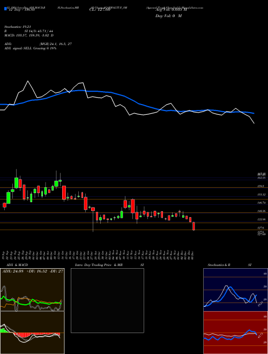Click the "+DY: 16.52" value in ADX panel
This screenshot has height=354, width=268.
(37, 271)
